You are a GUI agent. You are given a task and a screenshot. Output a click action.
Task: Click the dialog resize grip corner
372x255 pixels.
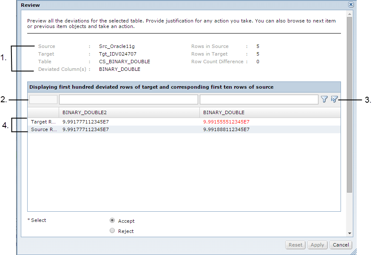pos(353,252)
